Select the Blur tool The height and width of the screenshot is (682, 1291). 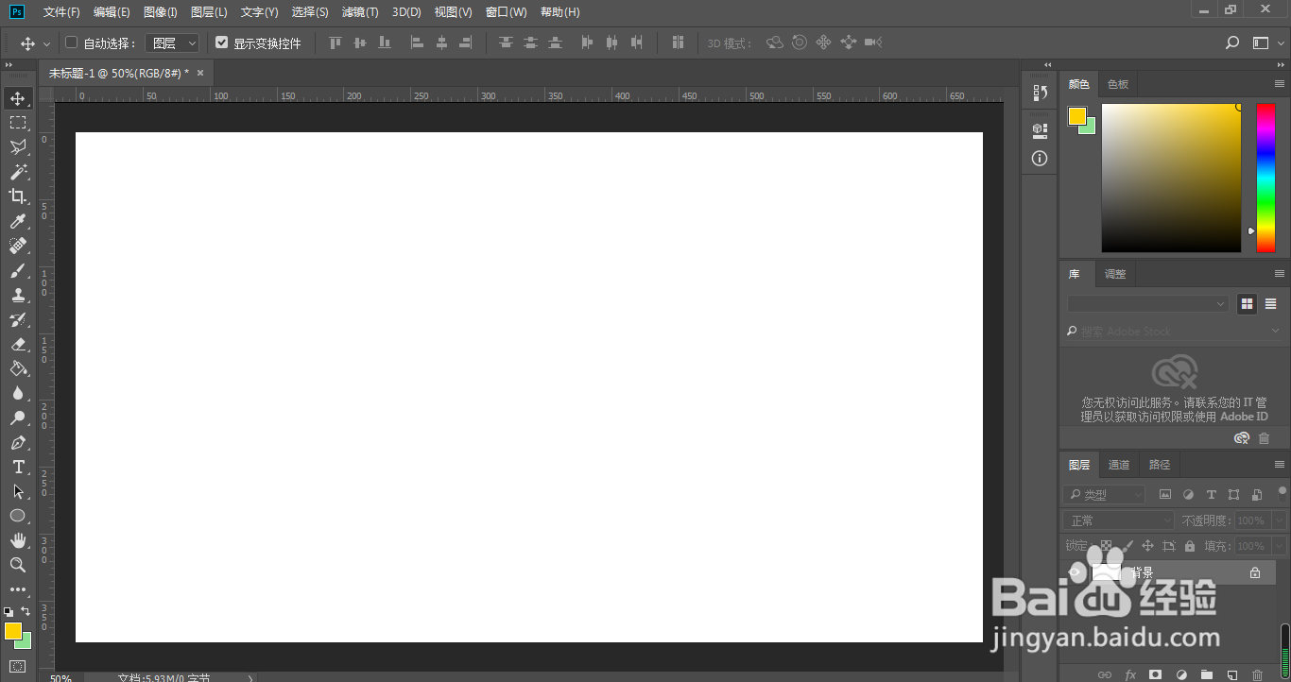pyautogui.click(x=18, y=393)
